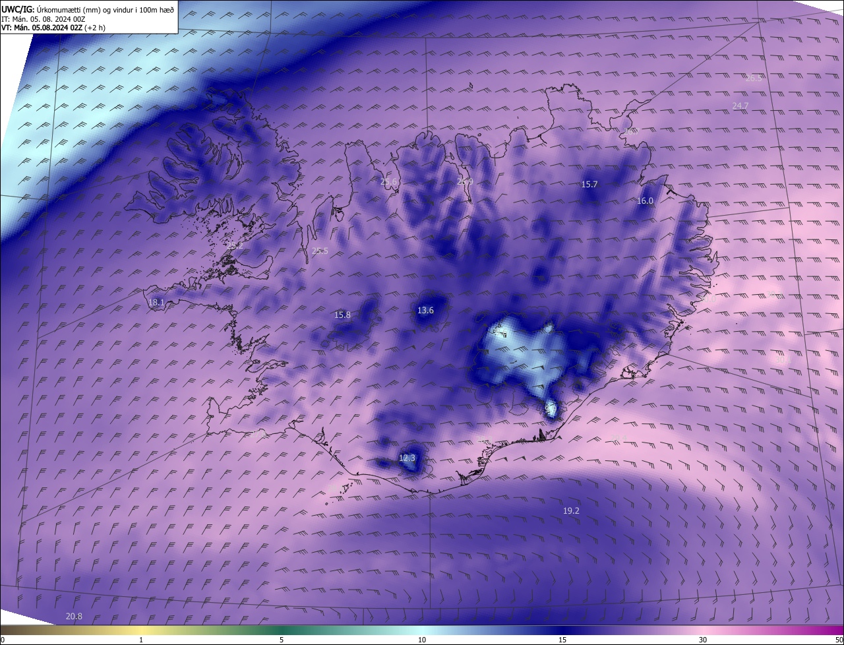The image size is (844, 645).
Task: Click the 25.6 value label on map
Action: (389, 182)
